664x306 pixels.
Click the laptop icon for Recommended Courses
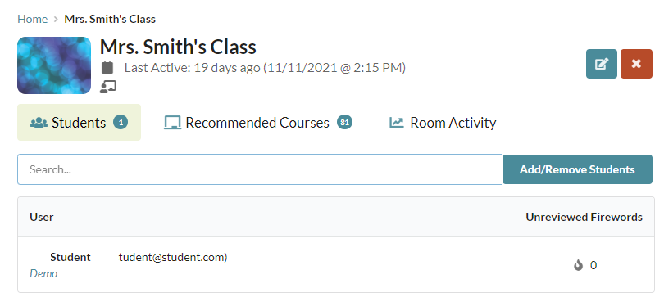tap(172, 123)
